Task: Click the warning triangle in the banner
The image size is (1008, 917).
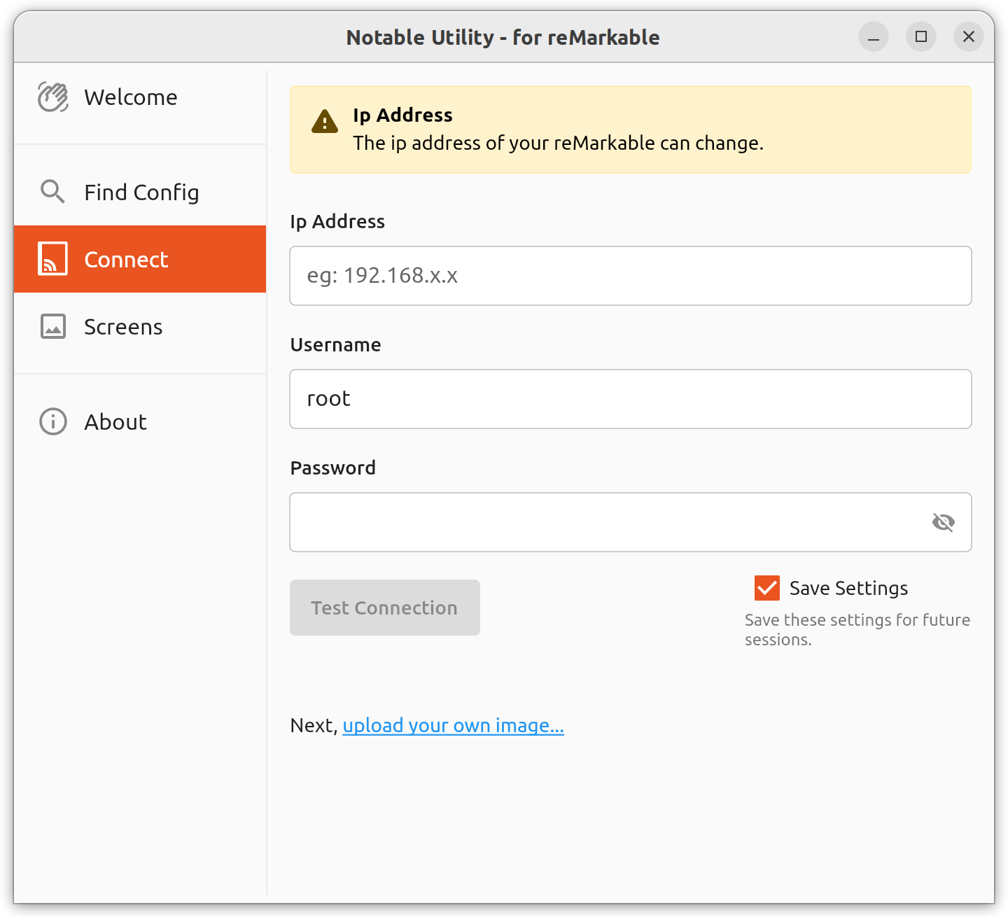Action: (323, 122)
